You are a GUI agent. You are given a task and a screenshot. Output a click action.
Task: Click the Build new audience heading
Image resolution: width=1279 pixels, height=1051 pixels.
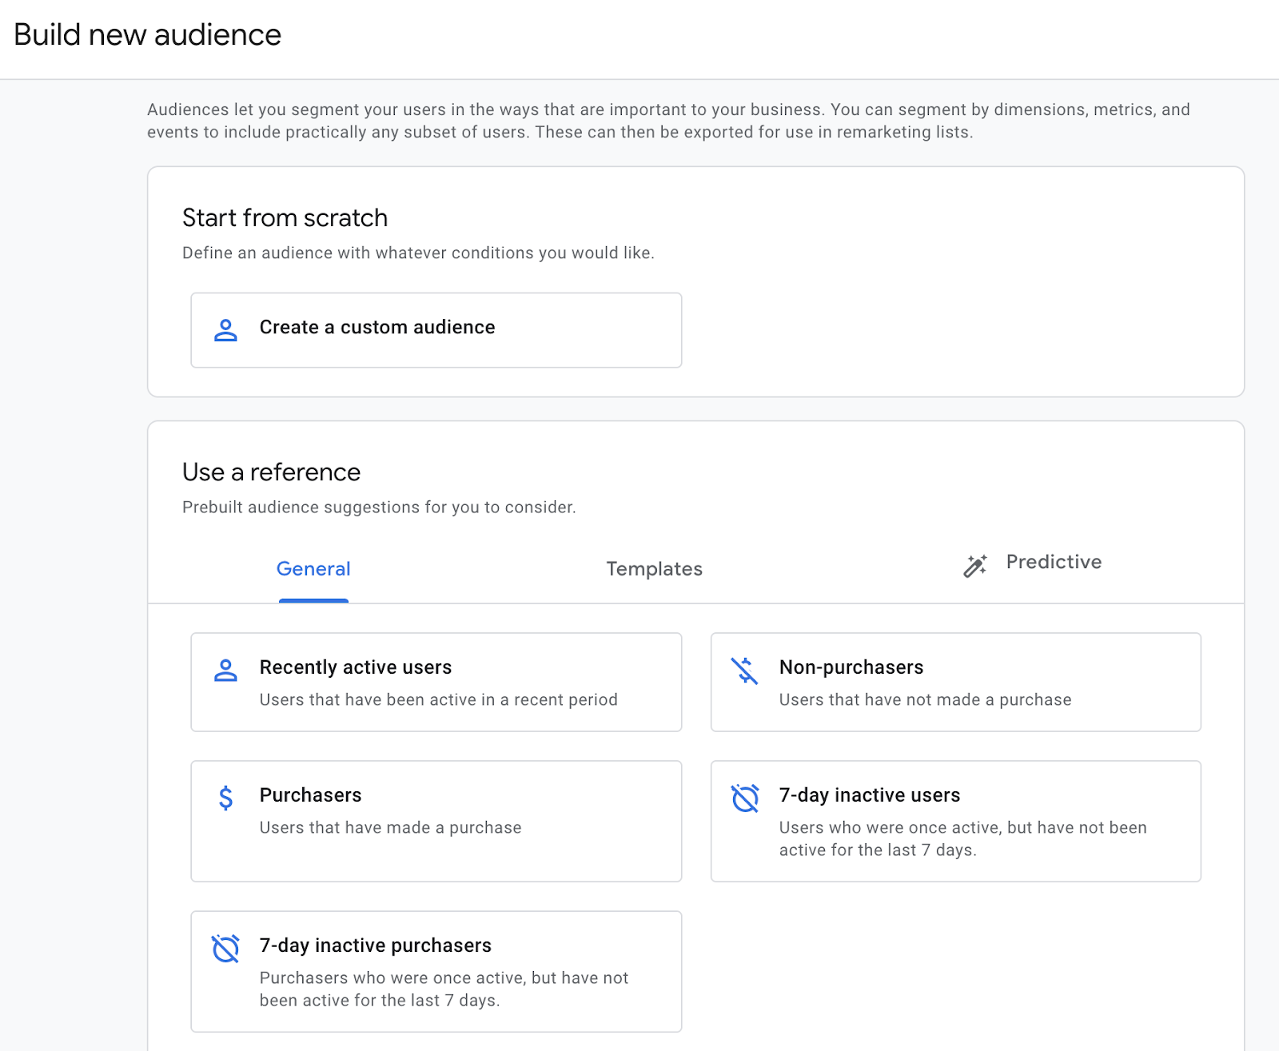tap(148, 35)
